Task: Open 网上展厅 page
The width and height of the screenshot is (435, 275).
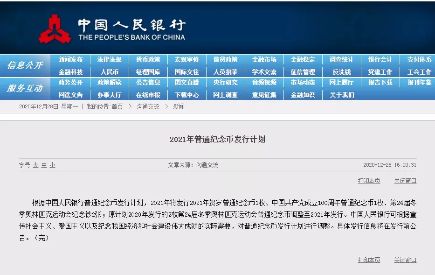Action: click(341, 82)
